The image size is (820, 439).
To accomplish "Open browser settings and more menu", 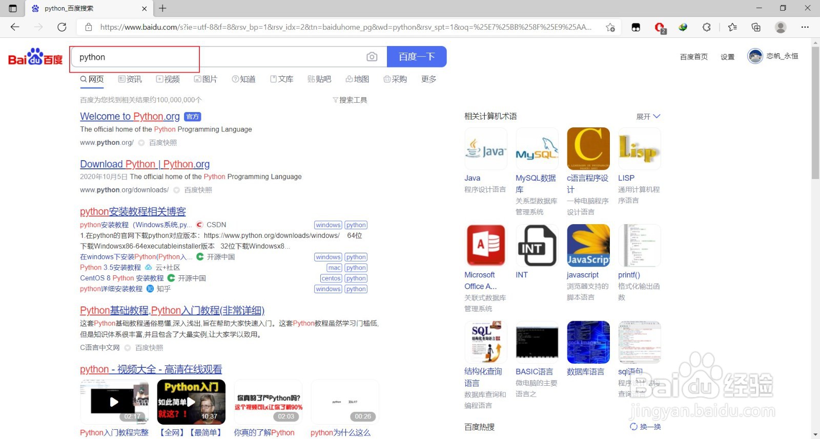I will pyautogui.click(x=805, y=27).
